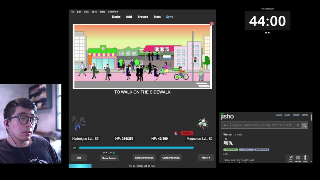The width and height of the screenshot is (320, 180).
Task: Click Hydreigon LvL: 85 label
Action: click(x=85, y=138)
